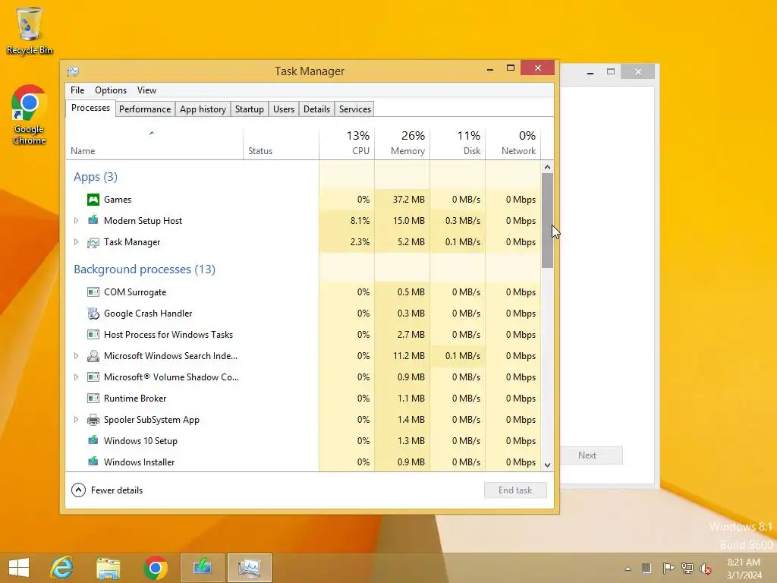Open the taskbar clock showing 8:21 AM
This screenshot has width=777, height=583.
(x=744, y=569)
